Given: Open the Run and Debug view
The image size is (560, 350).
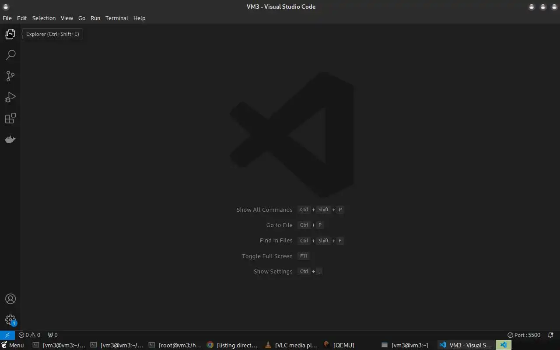Looking at the screenshot, I should (10, 97).
